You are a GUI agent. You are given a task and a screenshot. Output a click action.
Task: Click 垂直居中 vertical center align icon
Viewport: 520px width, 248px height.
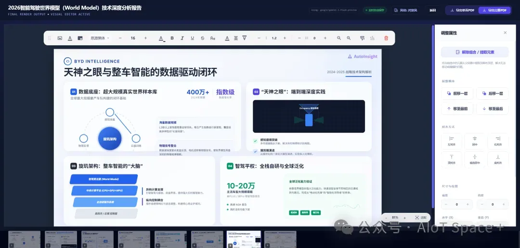pos(475,159)
